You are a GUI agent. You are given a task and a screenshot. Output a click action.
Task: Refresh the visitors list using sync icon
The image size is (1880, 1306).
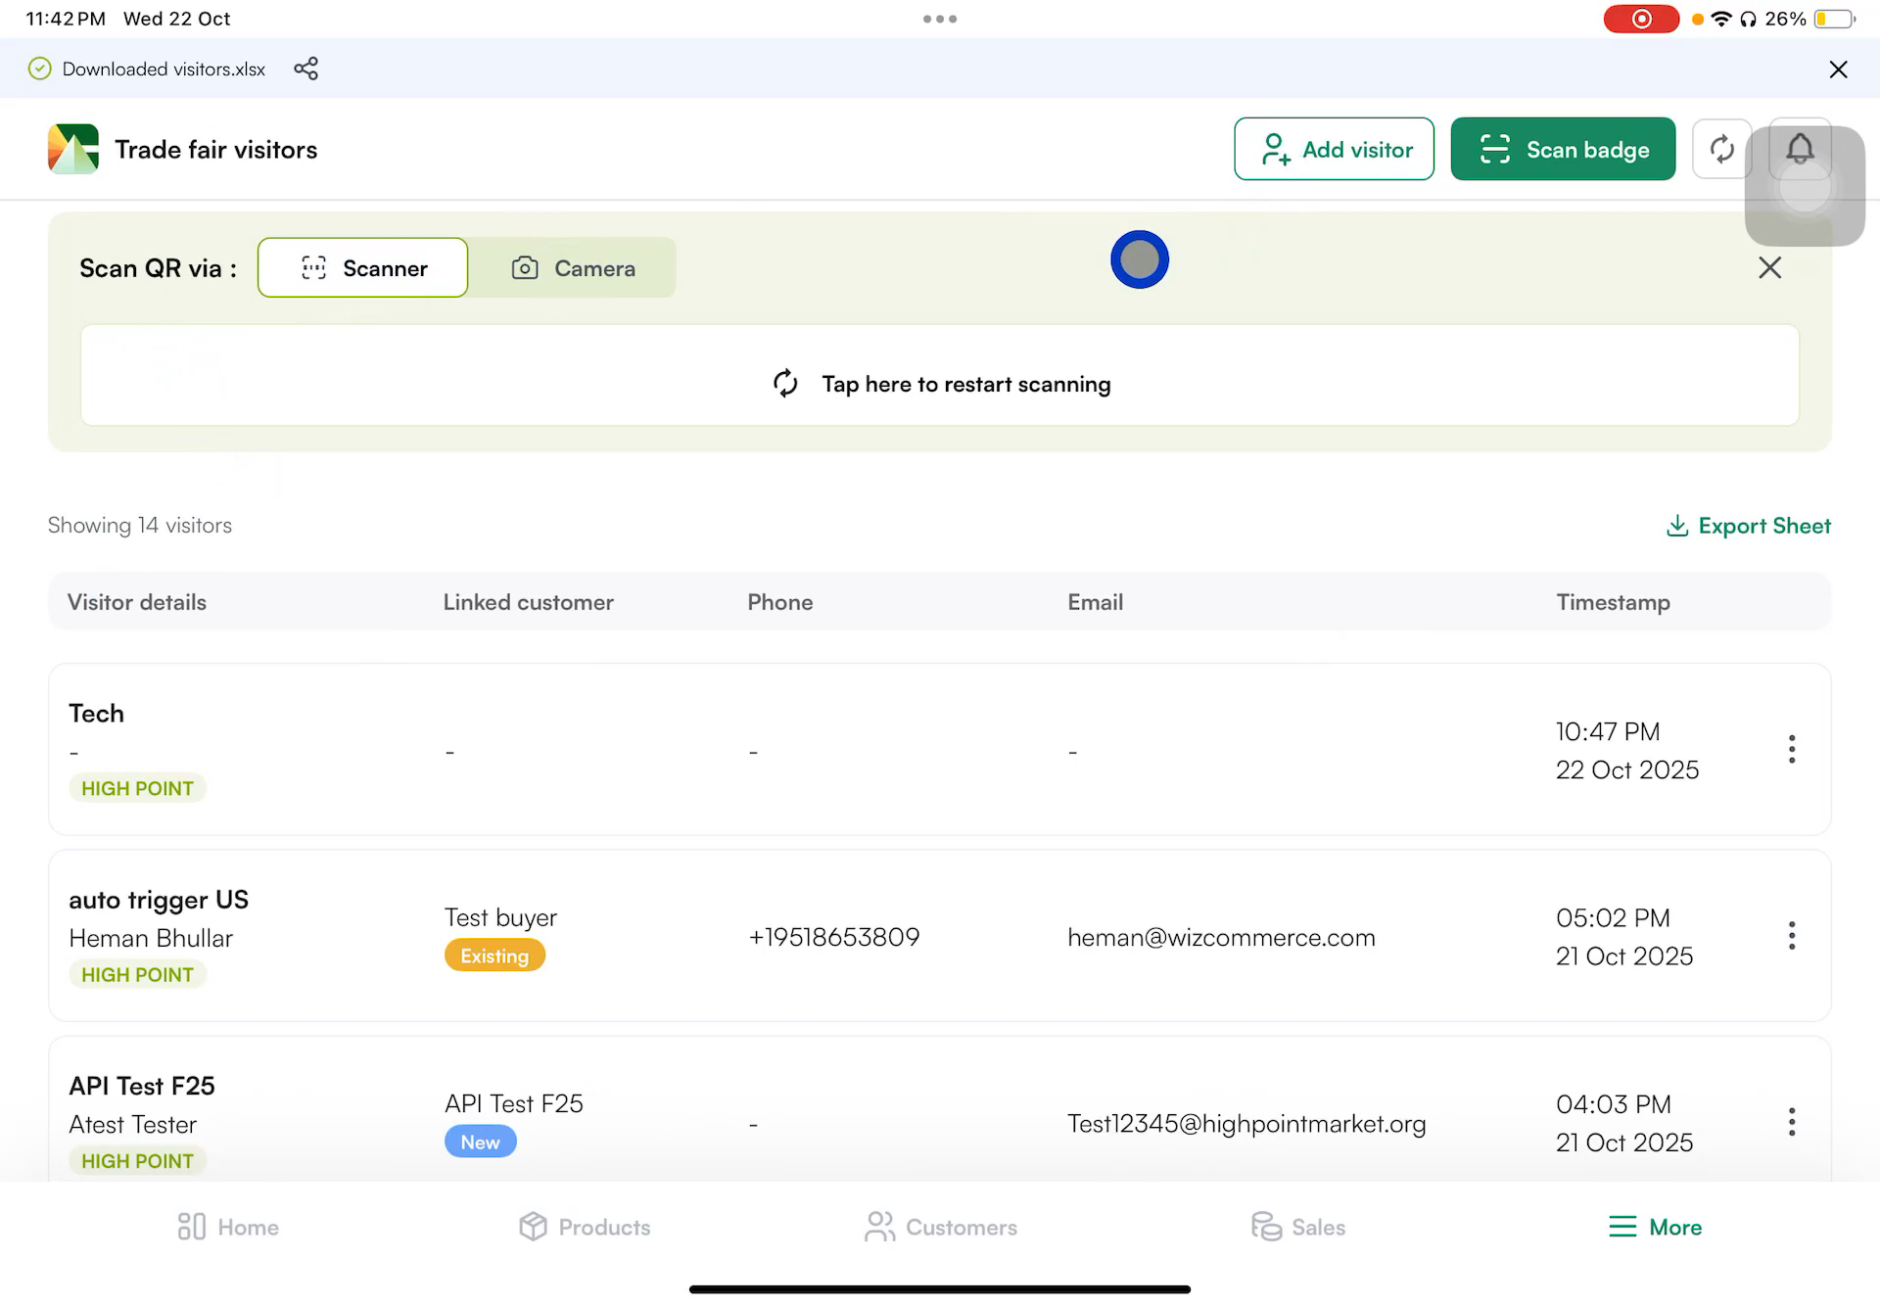point(1721,149)
